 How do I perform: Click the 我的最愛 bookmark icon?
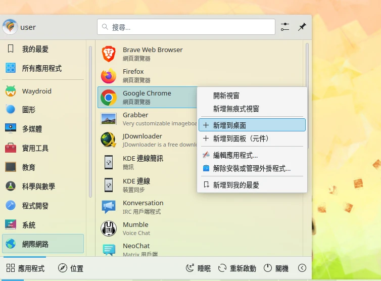[11, 49]
